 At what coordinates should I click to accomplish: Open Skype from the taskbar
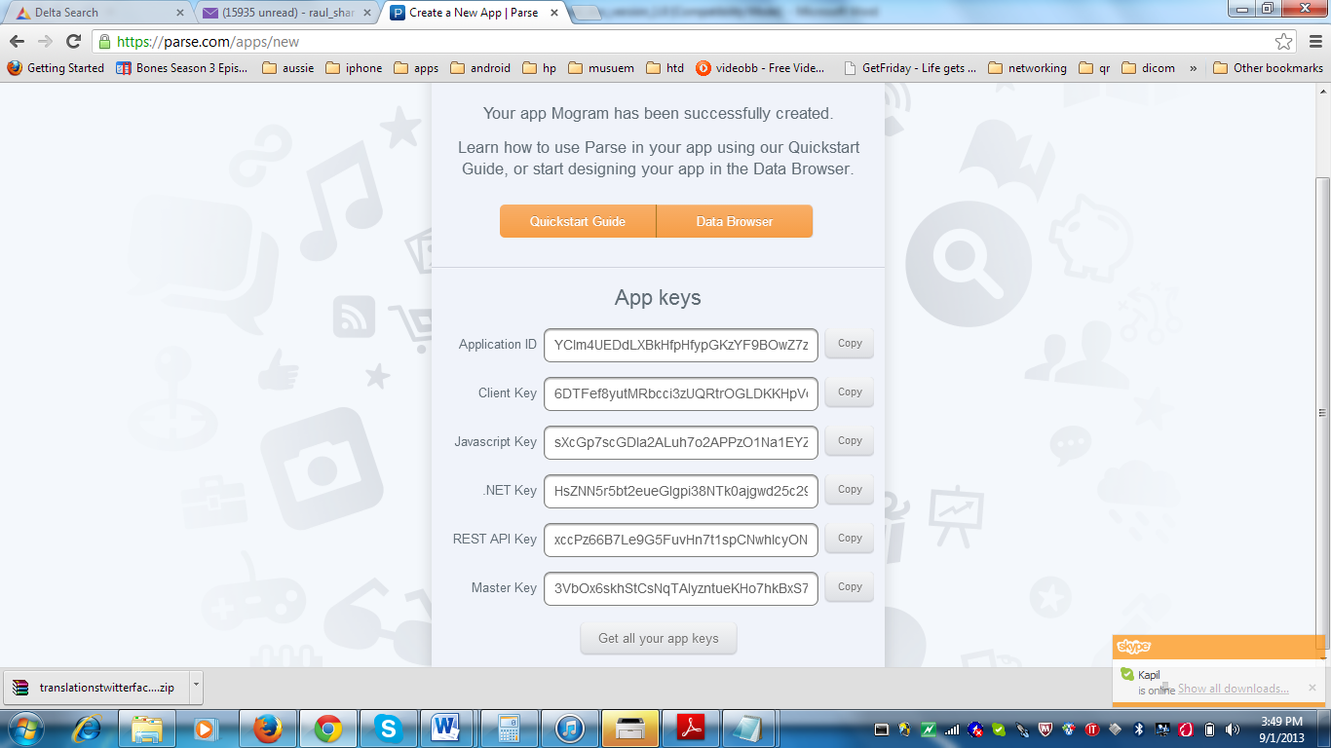pos(388,728)
